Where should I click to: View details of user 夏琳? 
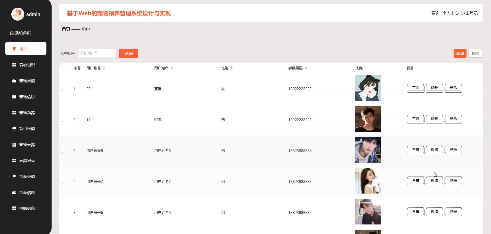416,88
